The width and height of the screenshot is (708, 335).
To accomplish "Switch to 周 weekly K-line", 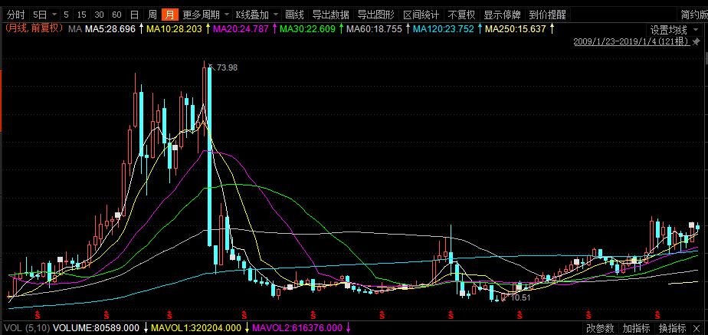I will tap(152, 15).
